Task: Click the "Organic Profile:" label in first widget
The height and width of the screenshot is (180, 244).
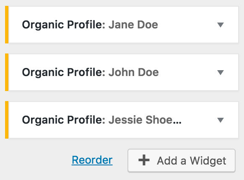Action: [x=64, y=25]
